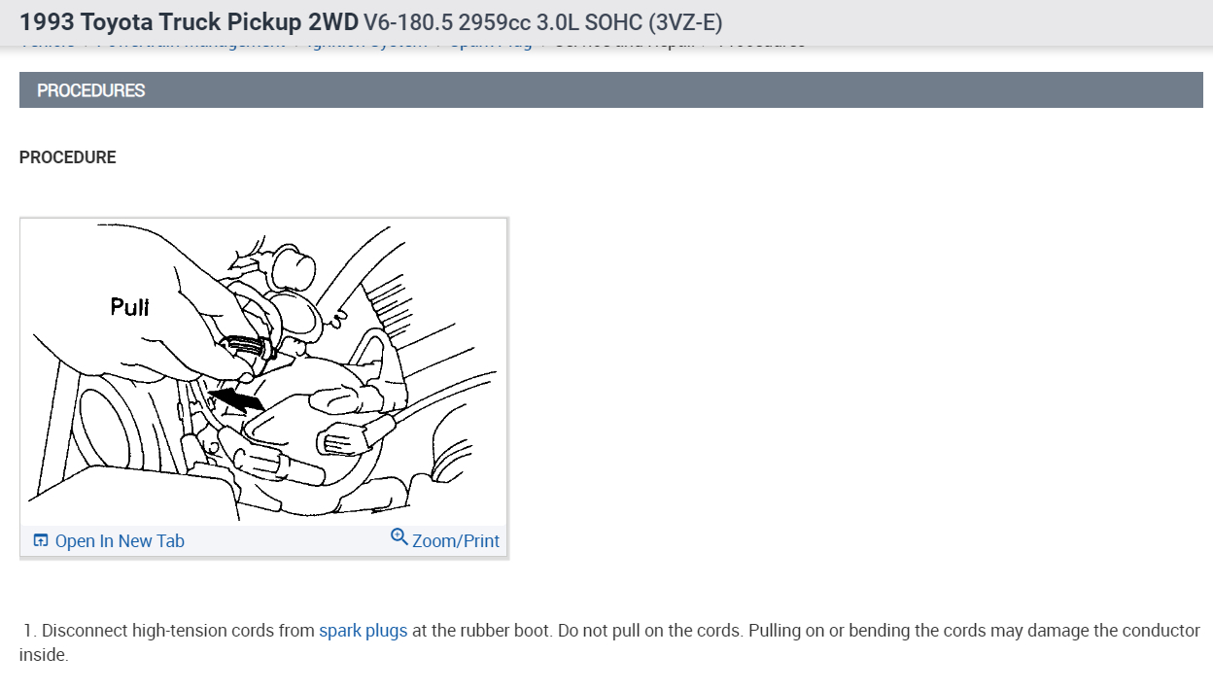Click the spark plug cord diagram image

coord(263,373)
